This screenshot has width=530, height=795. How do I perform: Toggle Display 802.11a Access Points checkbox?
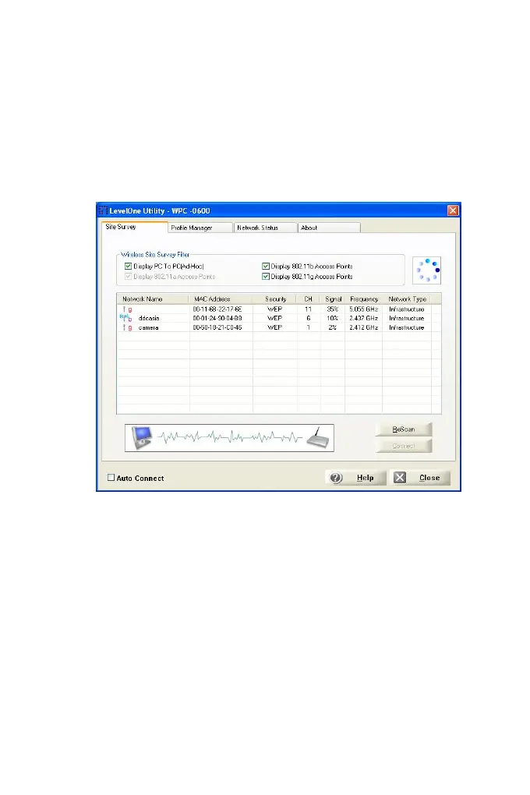(x=129, y=277)
